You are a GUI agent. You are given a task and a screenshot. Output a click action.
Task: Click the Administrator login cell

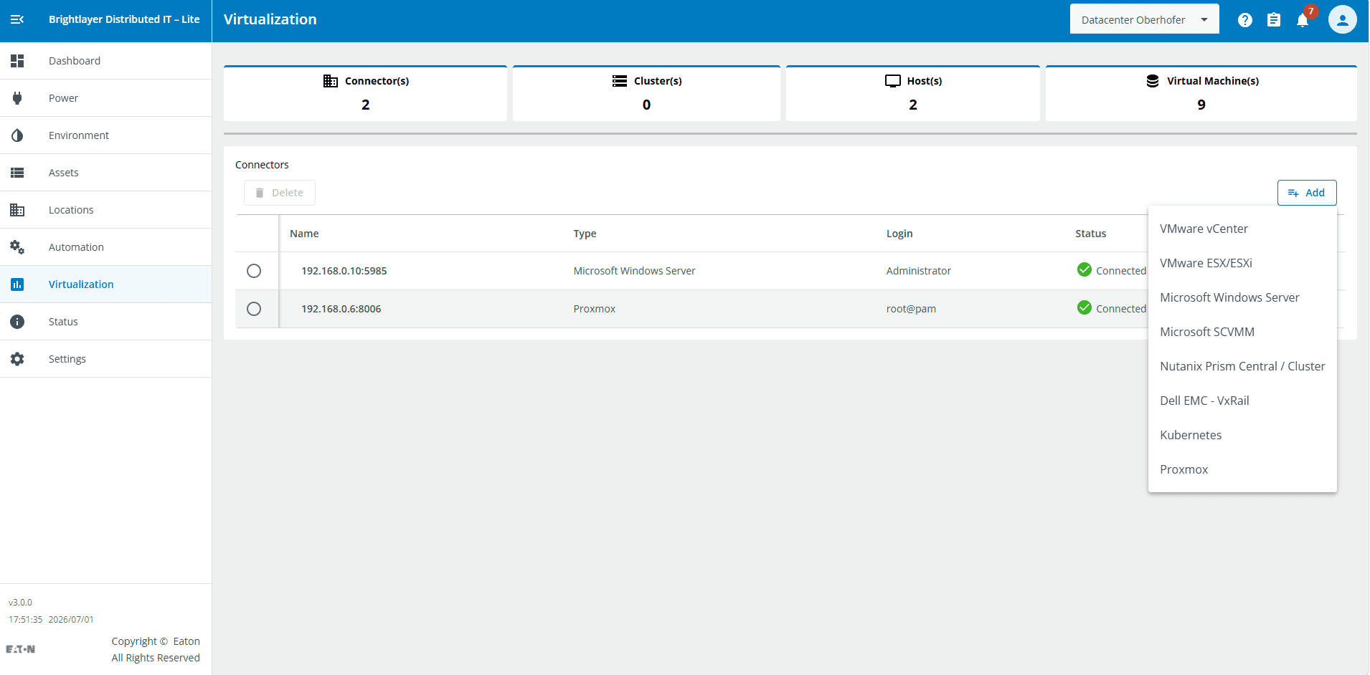[918, 271]
